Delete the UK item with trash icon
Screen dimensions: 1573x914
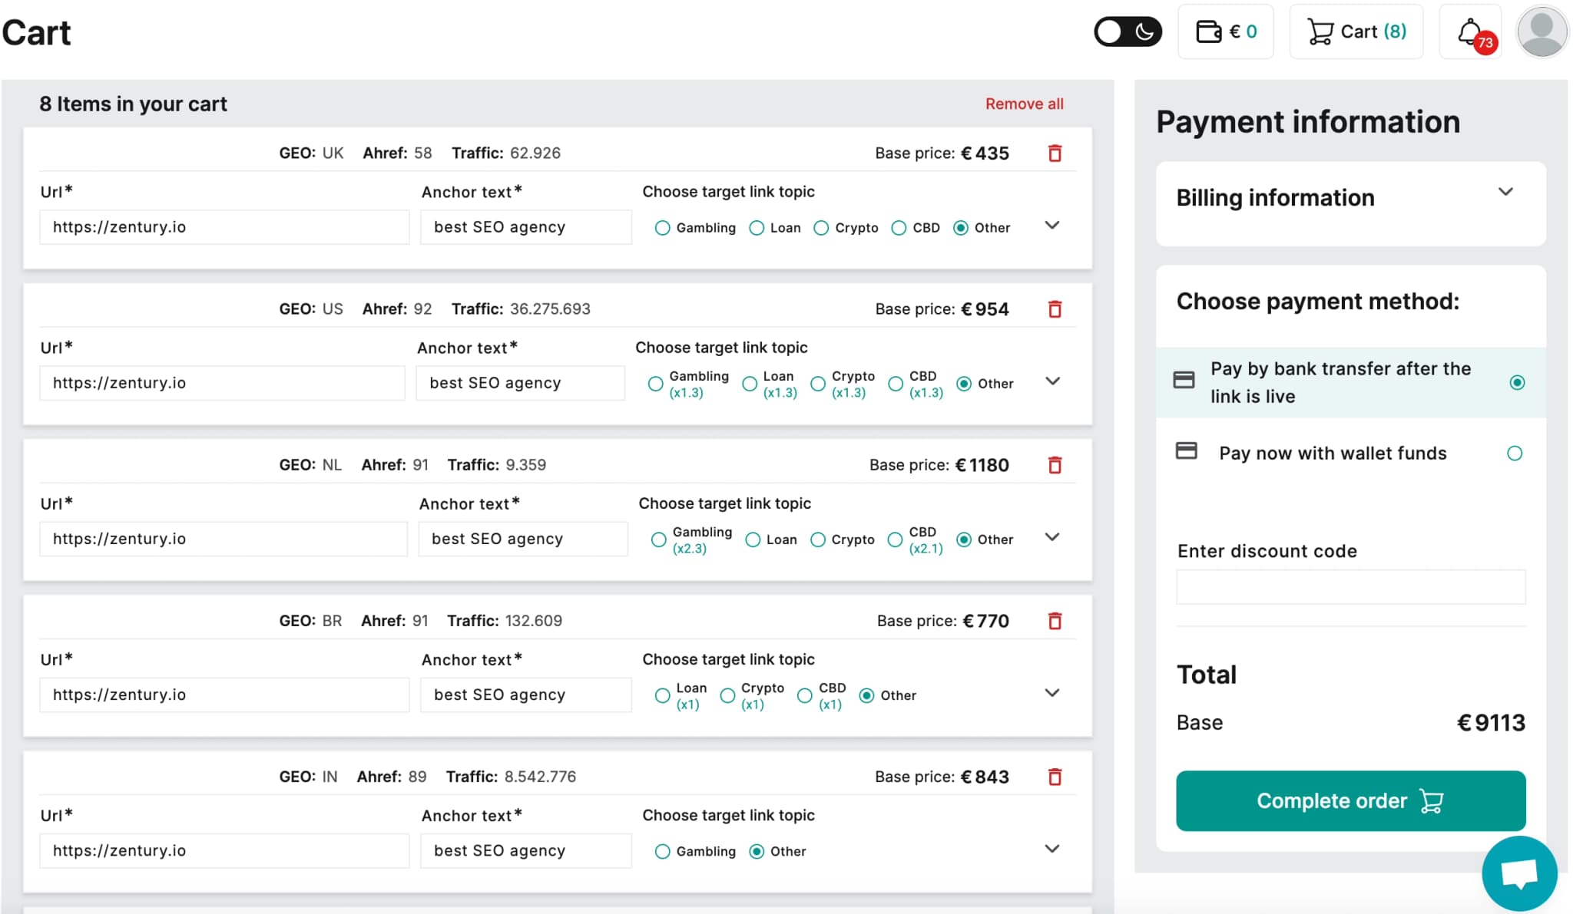pyautogui.click(x=1055, y=153)
